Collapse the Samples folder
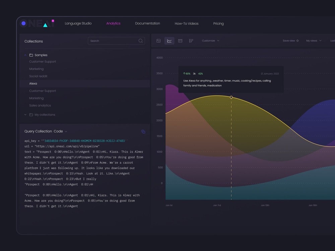 tap(25, 55)
